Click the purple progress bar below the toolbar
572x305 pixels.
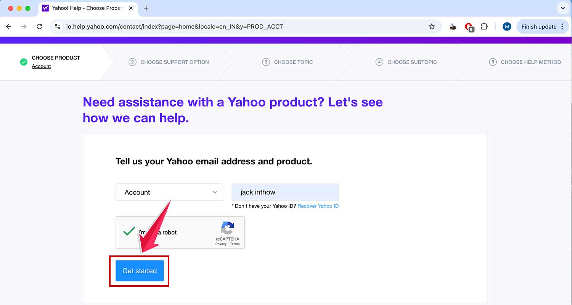286,39
